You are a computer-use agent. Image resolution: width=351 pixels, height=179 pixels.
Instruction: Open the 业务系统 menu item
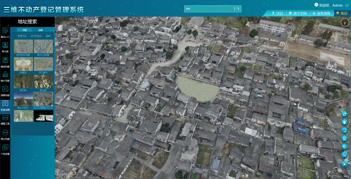(x=321, y=13)
